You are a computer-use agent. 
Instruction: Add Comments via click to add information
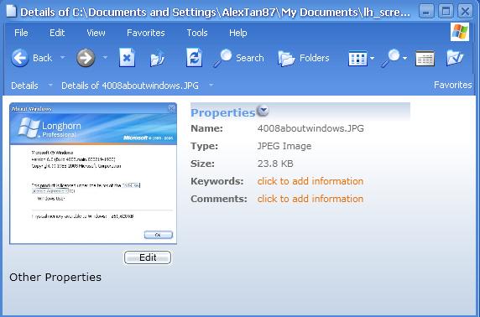(x=310, y=199)
